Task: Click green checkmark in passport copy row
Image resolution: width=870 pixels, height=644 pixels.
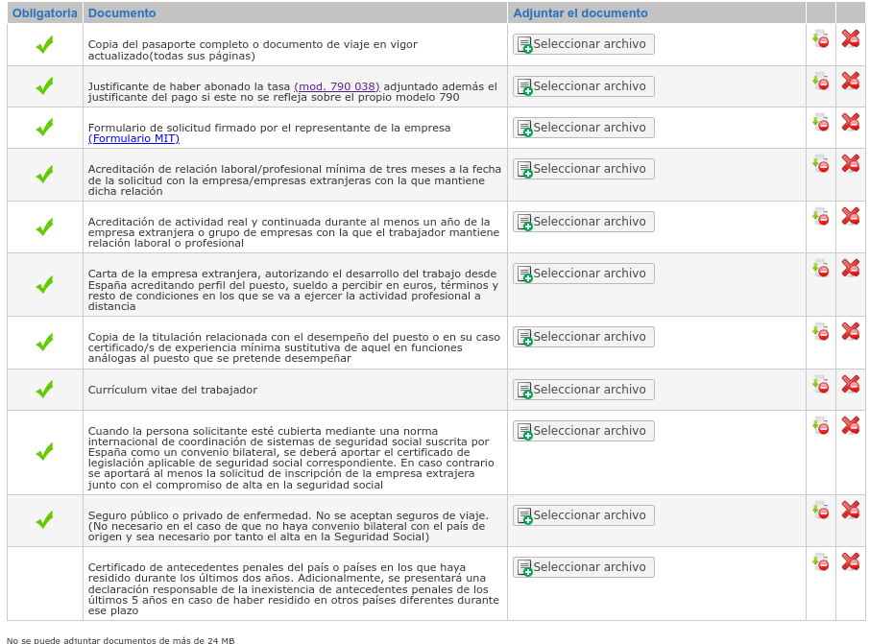Action: 44,44
